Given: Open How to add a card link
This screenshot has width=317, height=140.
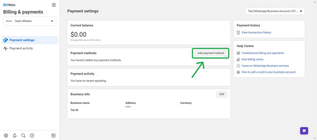Looking at the screenshot, I should 268,72.
